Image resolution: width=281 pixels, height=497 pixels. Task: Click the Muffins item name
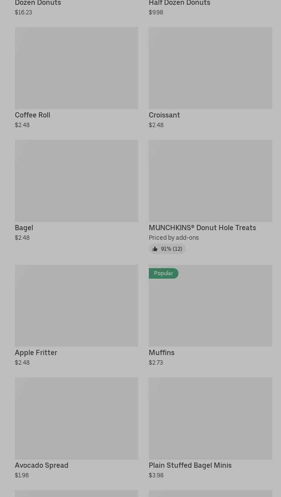[162, 353]
